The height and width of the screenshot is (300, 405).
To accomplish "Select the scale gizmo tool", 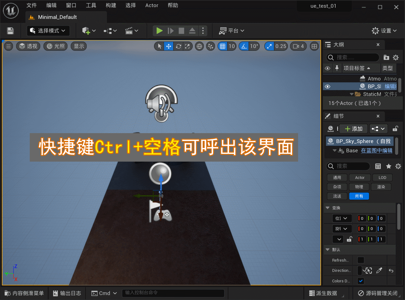I will click(x=187, y=46).
